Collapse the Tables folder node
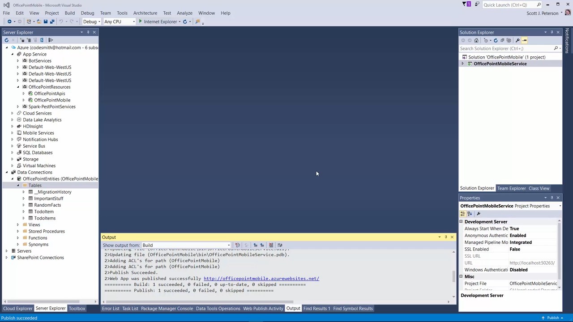Viewport: 573px width, 322px height. click(18, 185)
